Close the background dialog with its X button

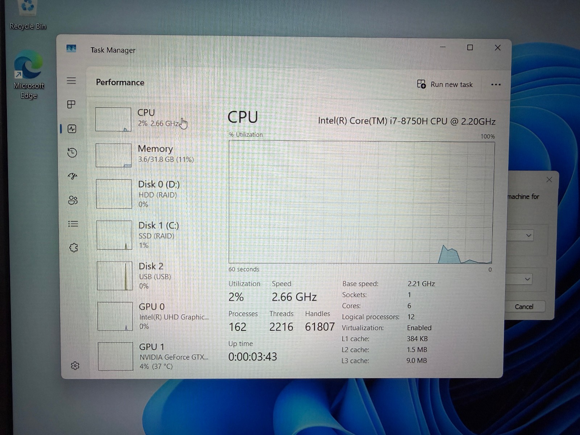point(549,179)
